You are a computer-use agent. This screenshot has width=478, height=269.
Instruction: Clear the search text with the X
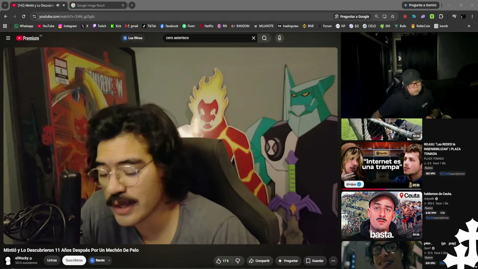[254, 38]
